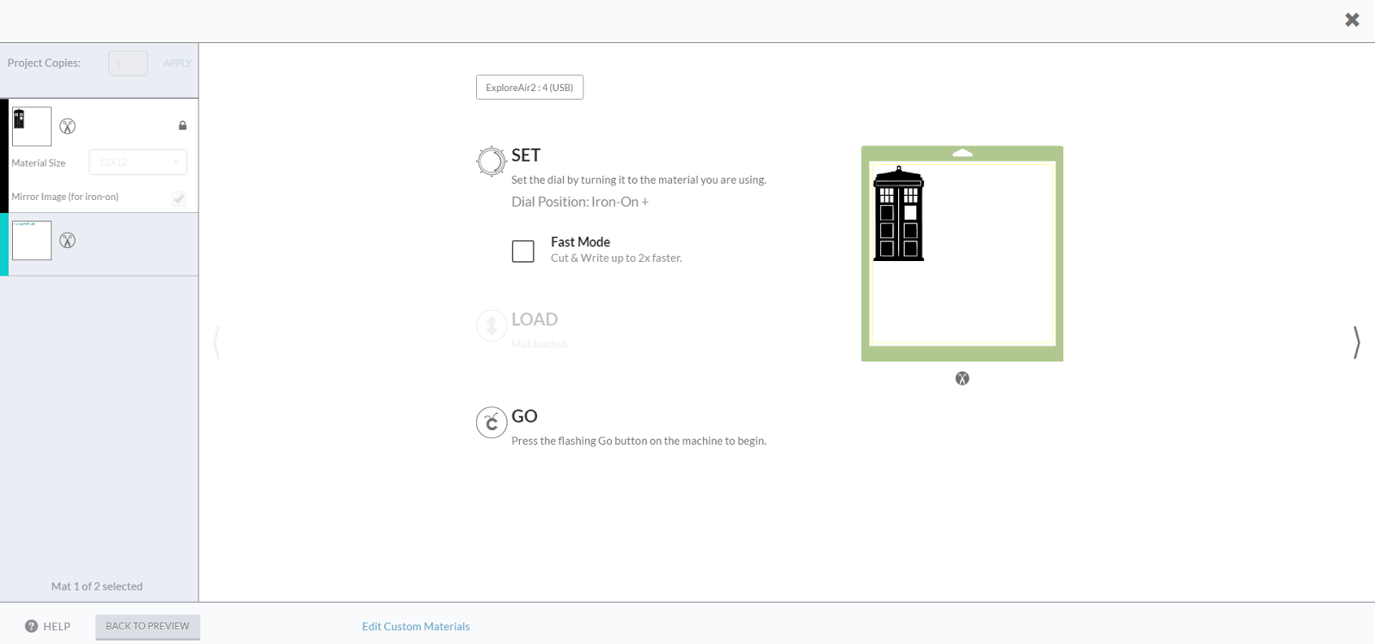Click the 'Dial Position: Iron-On +' text

[580, 202]
